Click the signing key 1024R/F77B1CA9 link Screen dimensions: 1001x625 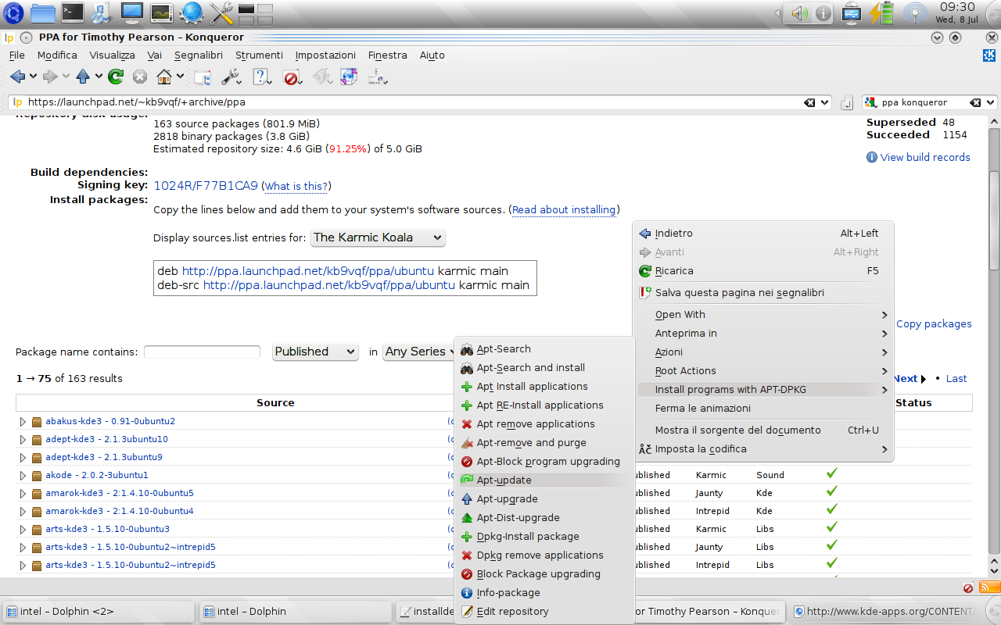[206, 186]
